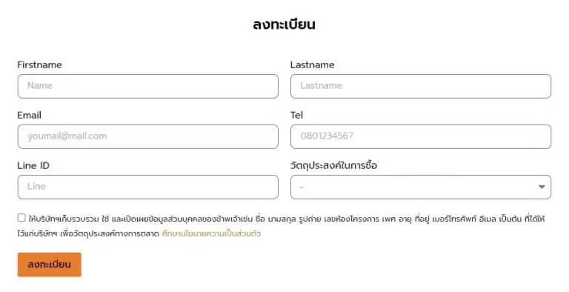Activate the Tel number field
Viewport: 569px width, 292px height.
click(421, 136)
